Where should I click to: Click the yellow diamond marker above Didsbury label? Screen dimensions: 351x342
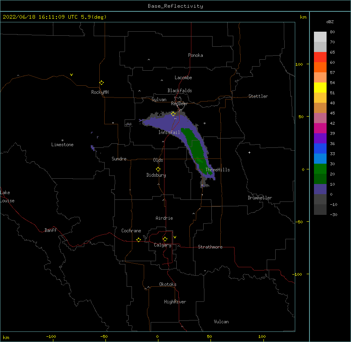coord(158,169)
